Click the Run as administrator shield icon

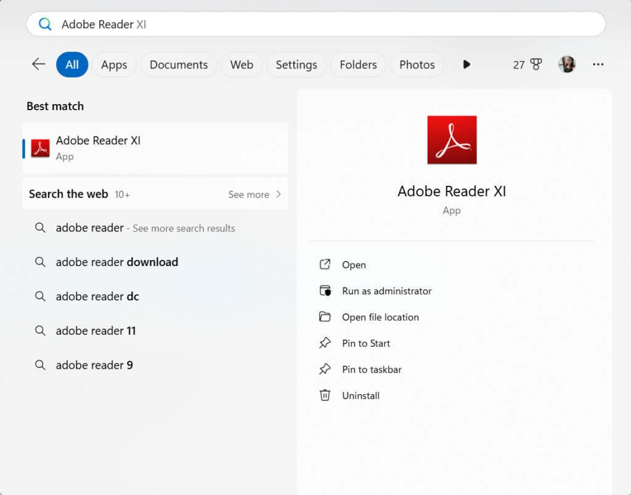coord(325,291)
